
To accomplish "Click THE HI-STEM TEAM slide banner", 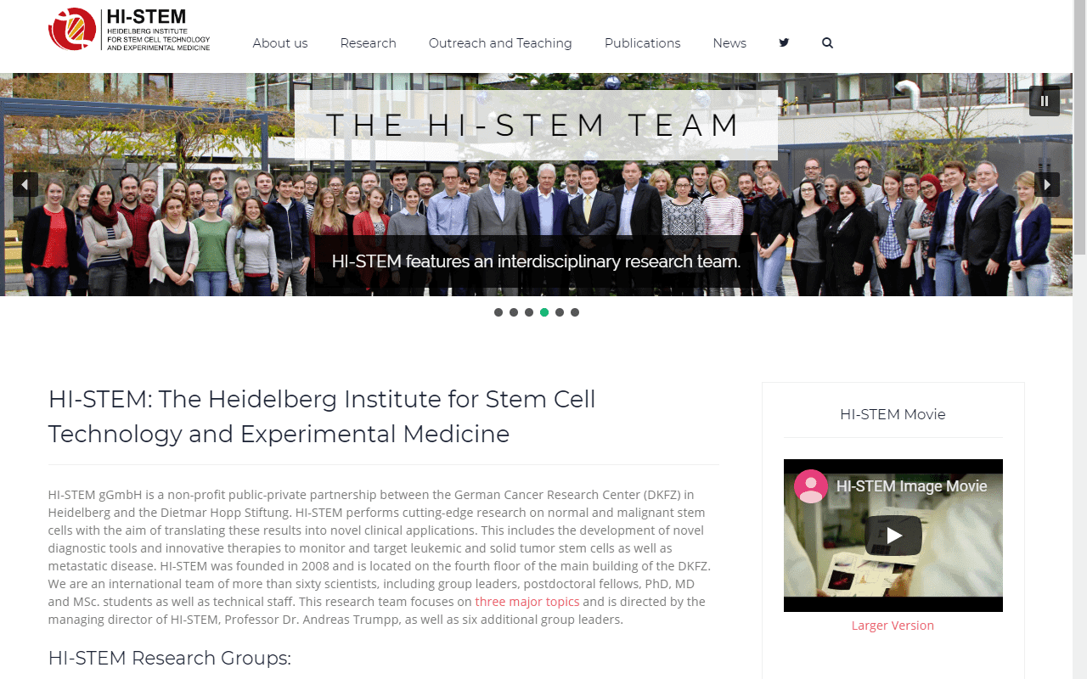I will [536, 125].
